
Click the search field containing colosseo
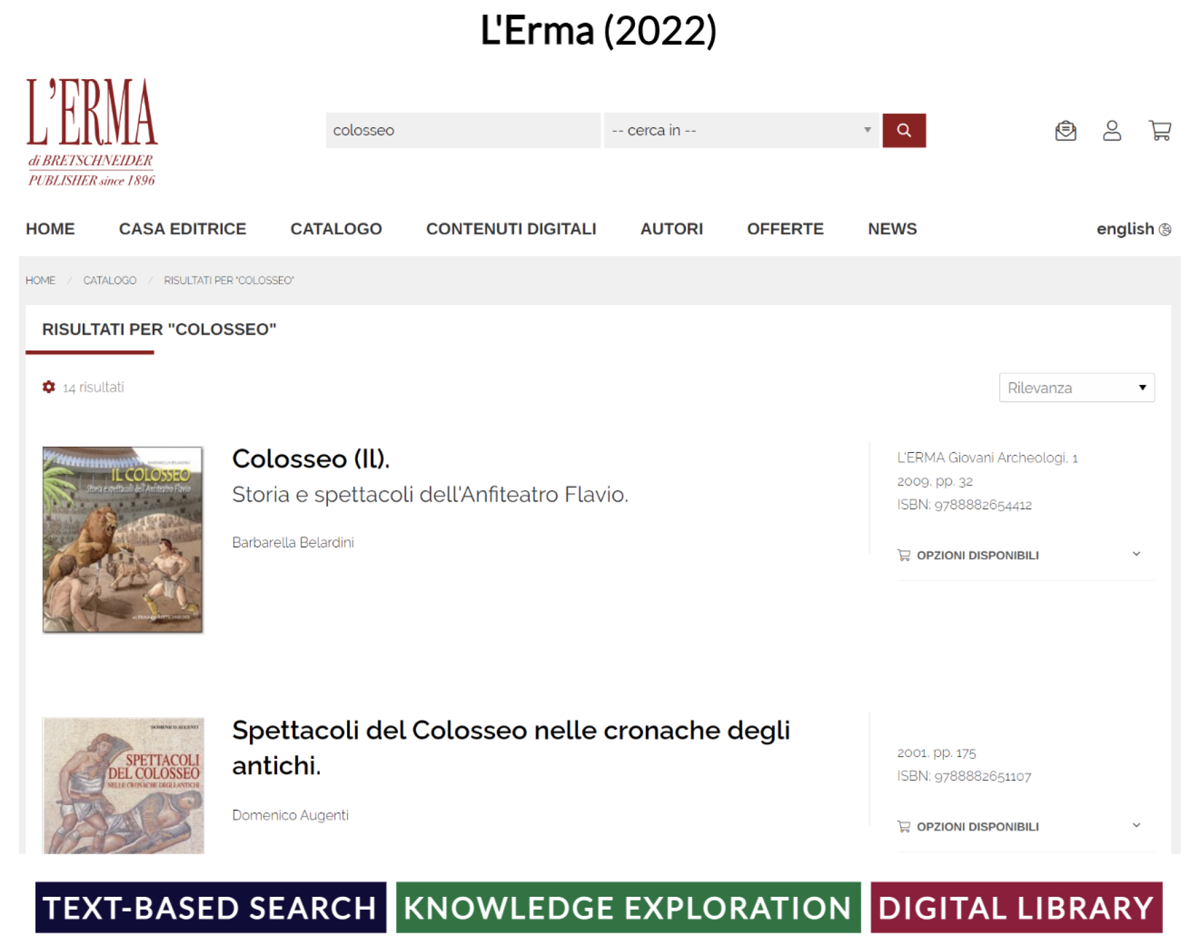point(463,131)
